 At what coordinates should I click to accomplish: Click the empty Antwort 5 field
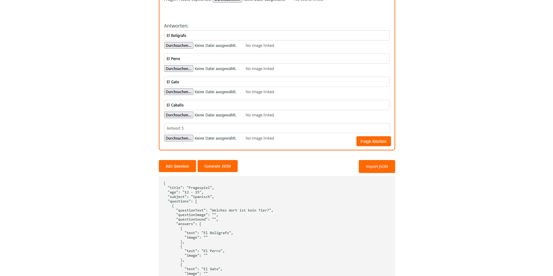276,128
